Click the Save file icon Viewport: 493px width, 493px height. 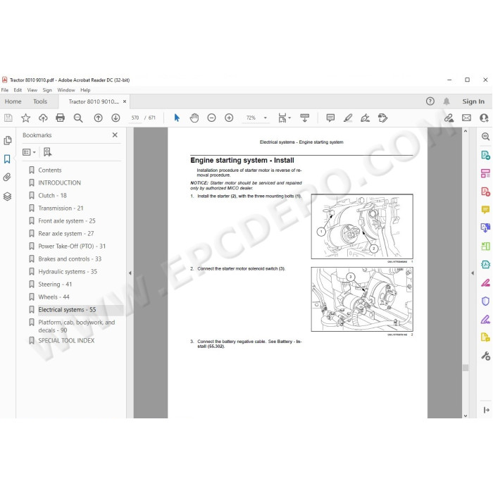(x=8, y=118)
